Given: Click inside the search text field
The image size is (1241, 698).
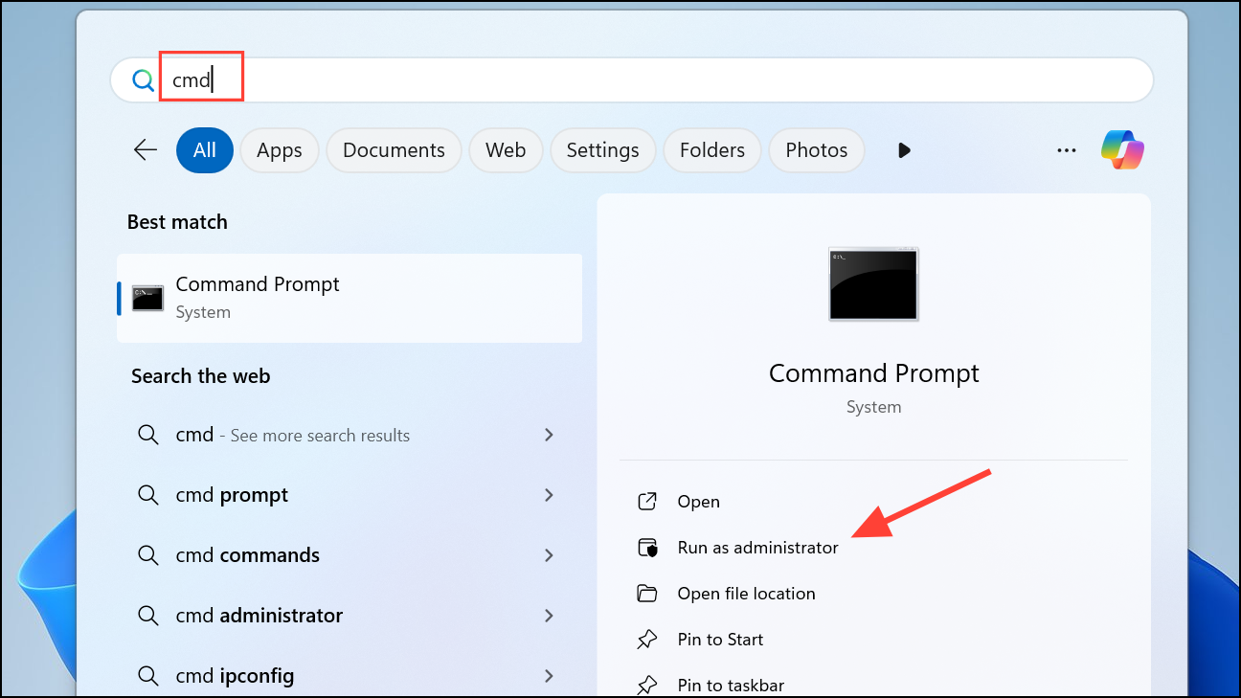Looking at the screenshot, I should pyautogui.click(x=670, y=80).
